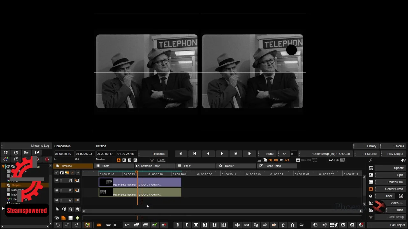408x229 pixels.
Task: Click the green diamond keyframe icon
Action: (77, 218)
